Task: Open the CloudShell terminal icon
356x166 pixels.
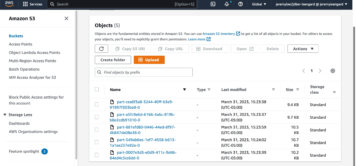Action: tap(213, 4)
